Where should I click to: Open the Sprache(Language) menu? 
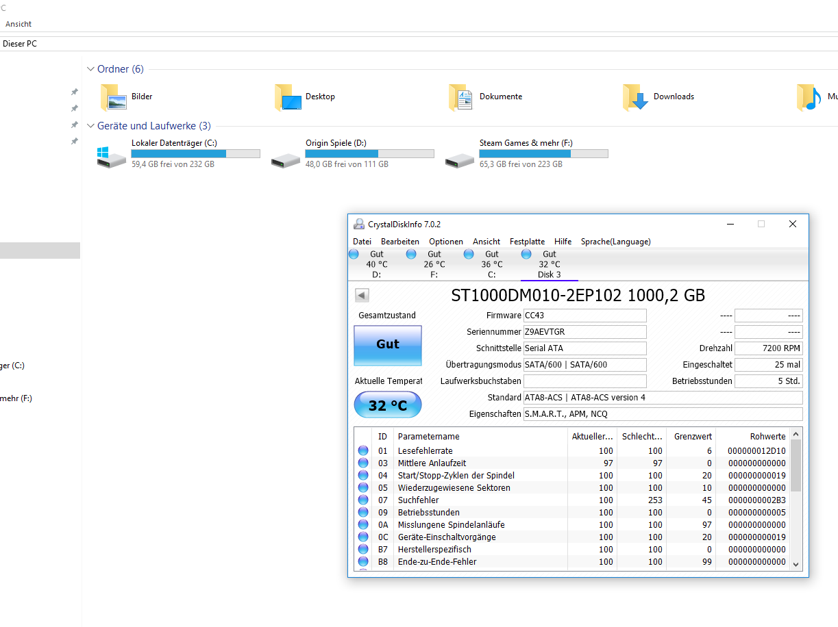click(x=616, y=242)
